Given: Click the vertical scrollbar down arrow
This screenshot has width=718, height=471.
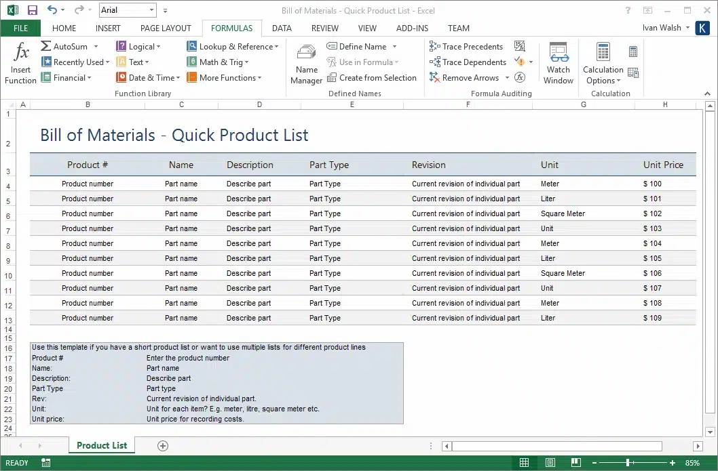Looking at the screenshot, I should click(x=711, y=432).
